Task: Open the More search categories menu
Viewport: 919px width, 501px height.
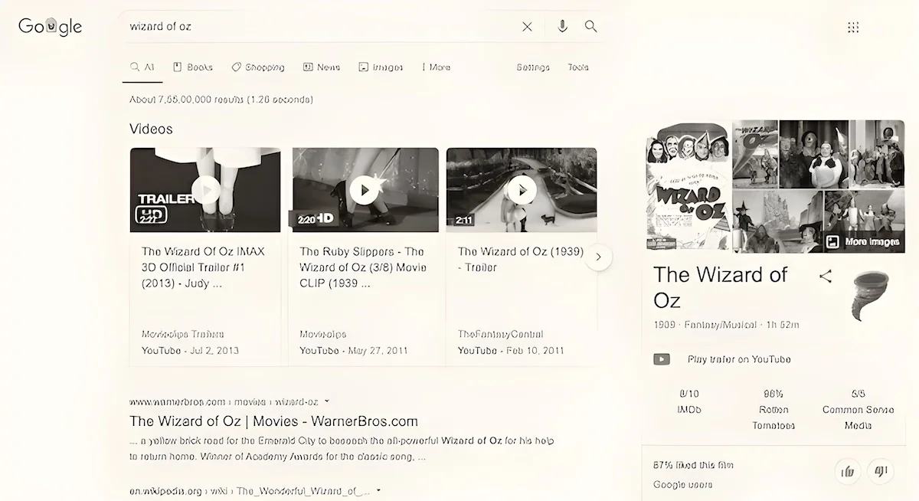Action: [436, 67]
